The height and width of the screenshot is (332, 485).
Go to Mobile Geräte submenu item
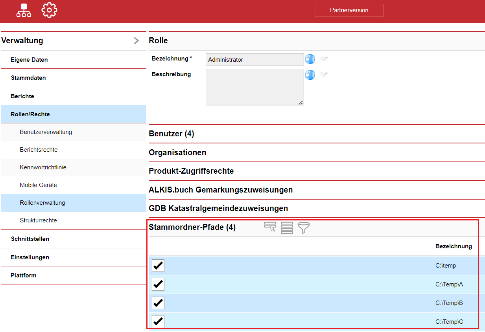pos(74,185)
